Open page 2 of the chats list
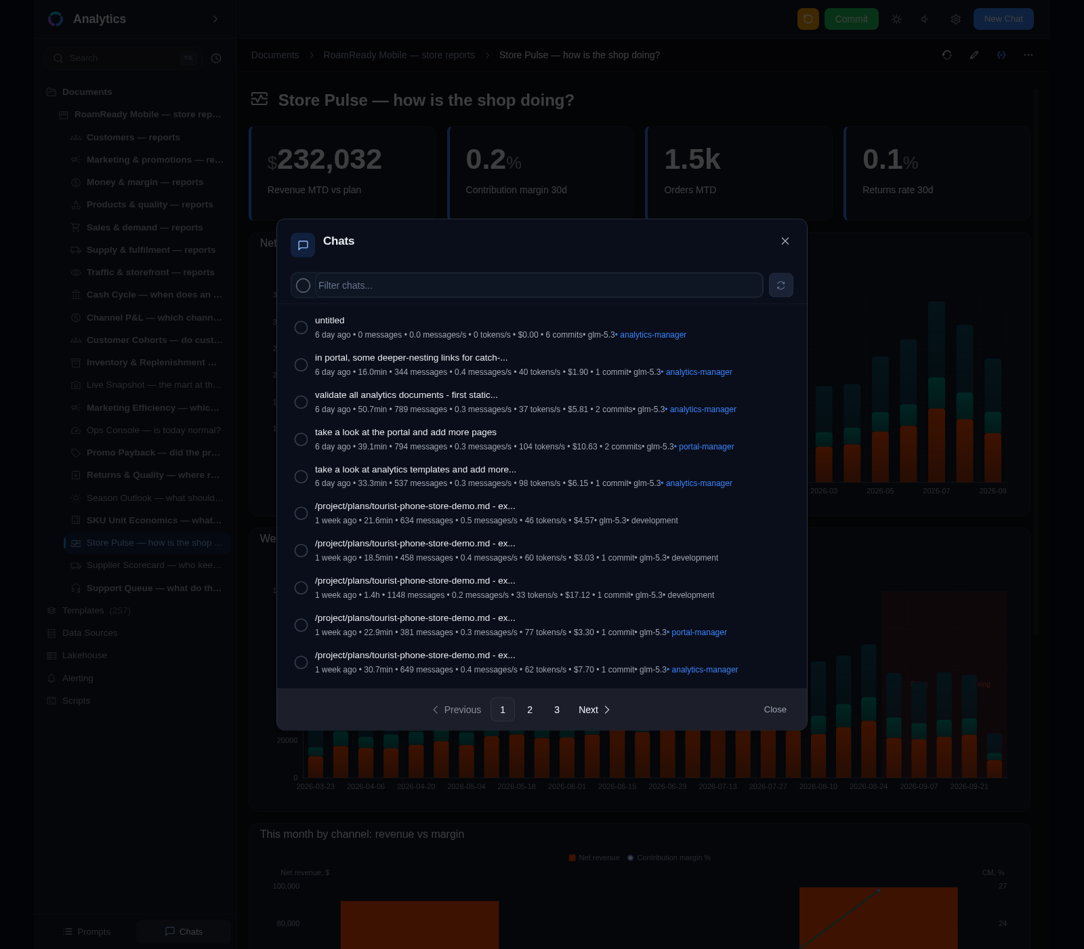Screen dimensions: 1084x949 tap(530, 710)
